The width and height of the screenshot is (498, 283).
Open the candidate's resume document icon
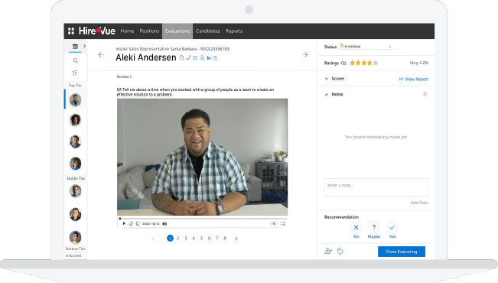(x=181, y=58)
